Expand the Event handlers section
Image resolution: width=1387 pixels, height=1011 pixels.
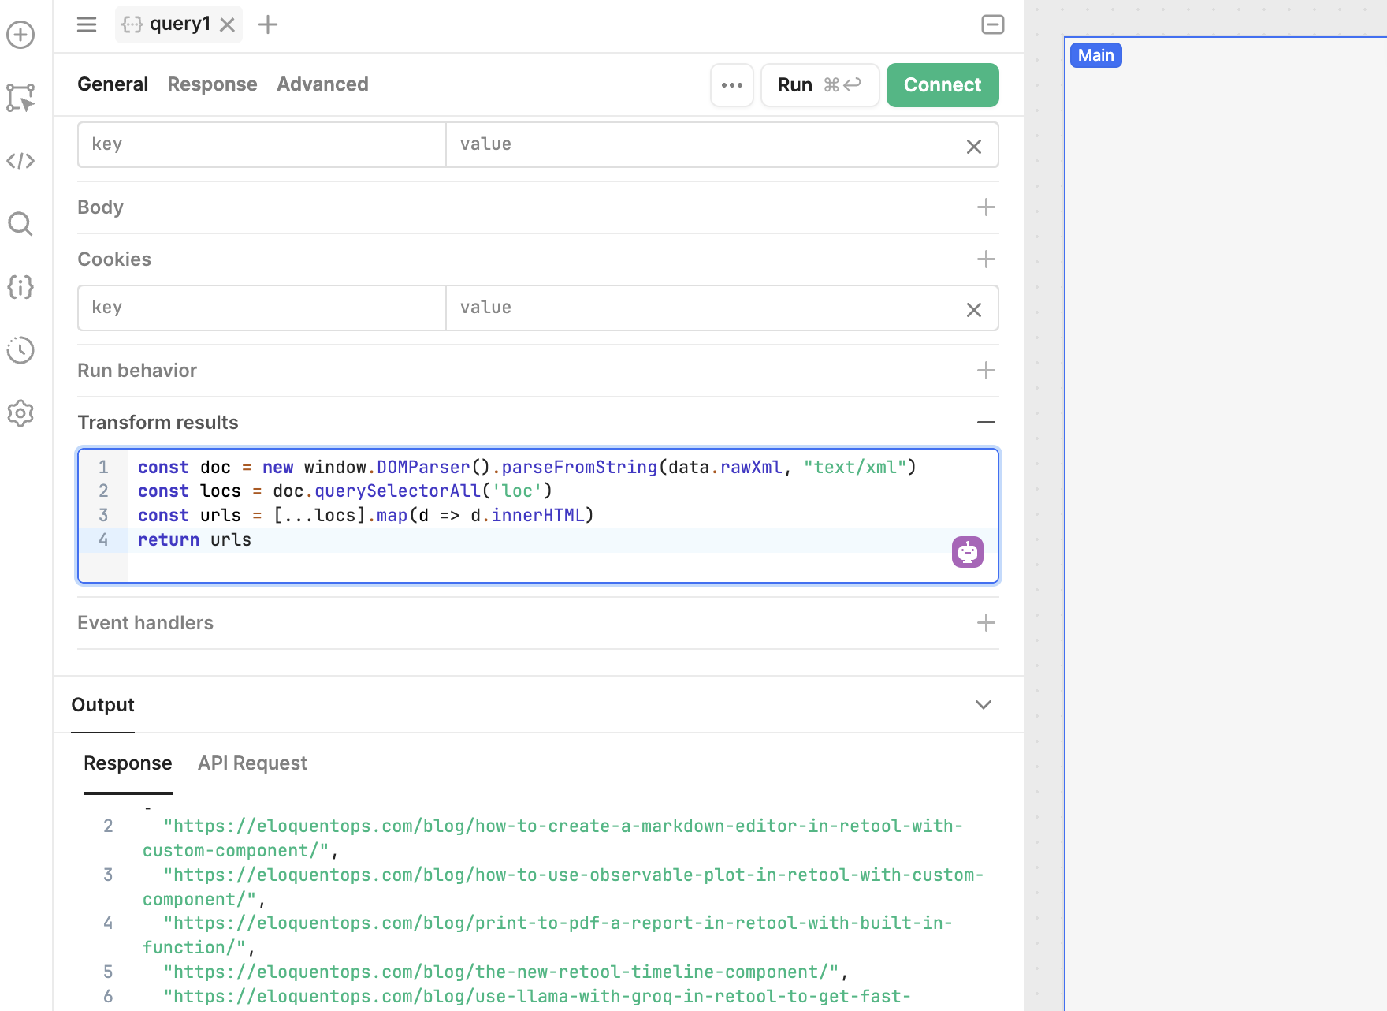pyautogui.click(x=985, y=622)
